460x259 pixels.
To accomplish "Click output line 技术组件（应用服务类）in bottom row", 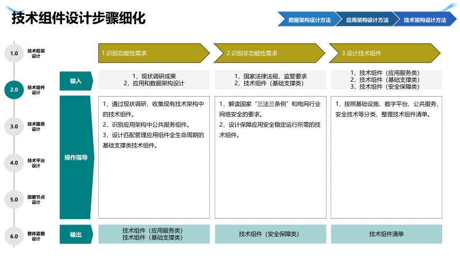I will [152, 231].
